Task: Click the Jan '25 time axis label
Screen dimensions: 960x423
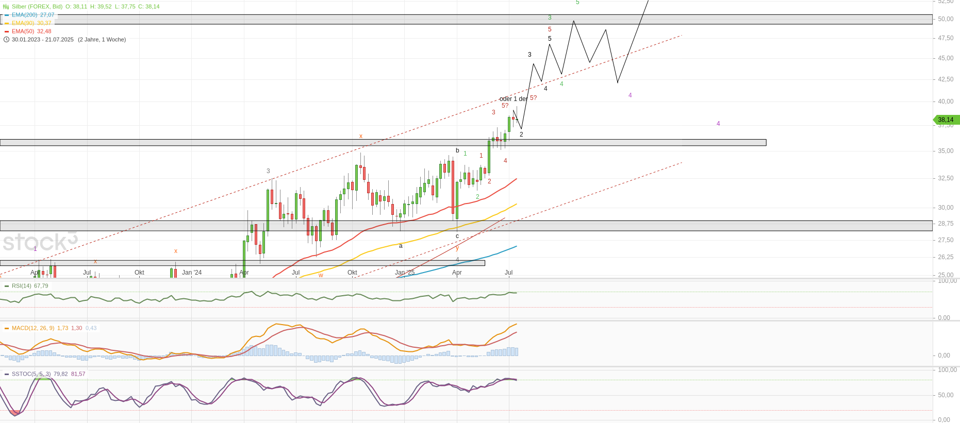Action: (x=405, y=273)
